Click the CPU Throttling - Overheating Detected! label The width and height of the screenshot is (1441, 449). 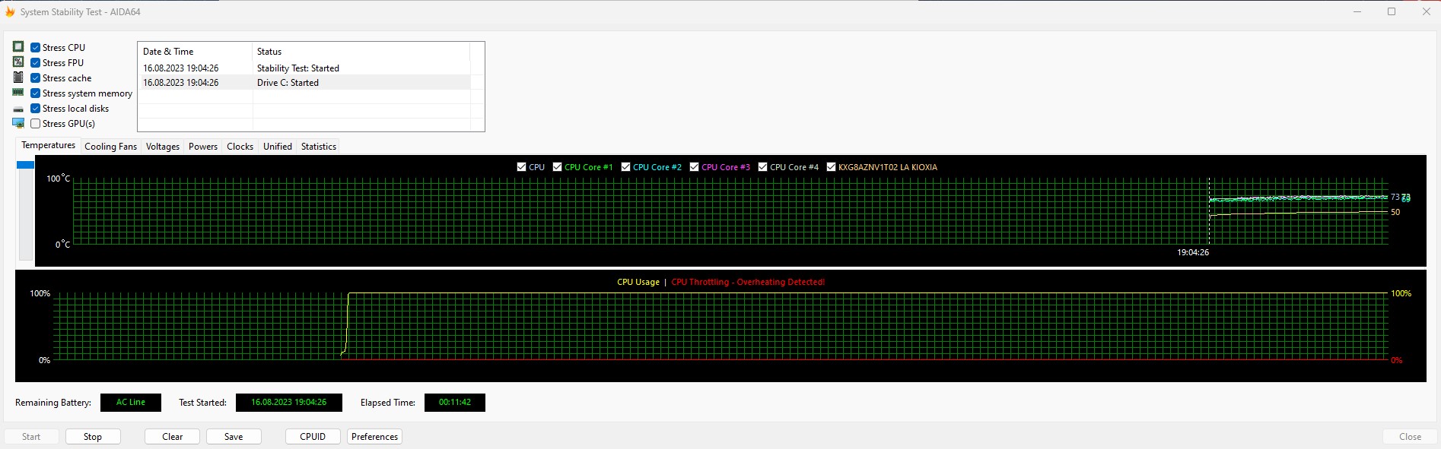(748, 282)
